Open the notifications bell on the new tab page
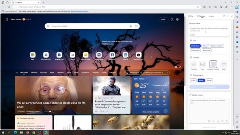This screenshot has height=135, width=240. pyautogui.click(x=172, y=19)
